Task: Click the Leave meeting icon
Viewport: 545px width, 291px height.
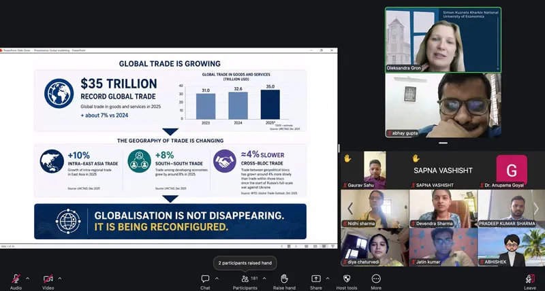Action: 530,279
